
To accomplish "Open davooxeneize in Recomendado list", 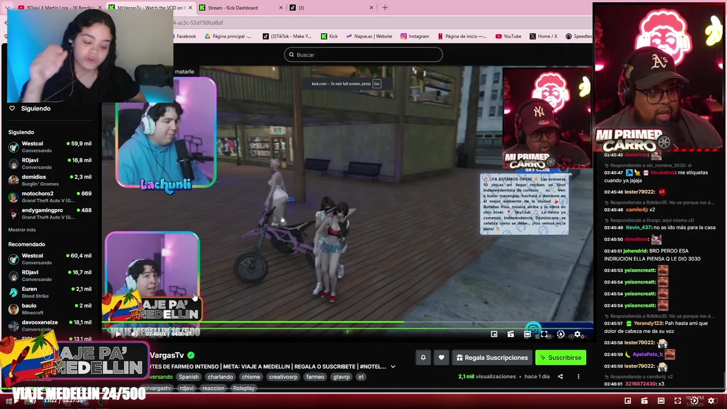I will 50,325.
